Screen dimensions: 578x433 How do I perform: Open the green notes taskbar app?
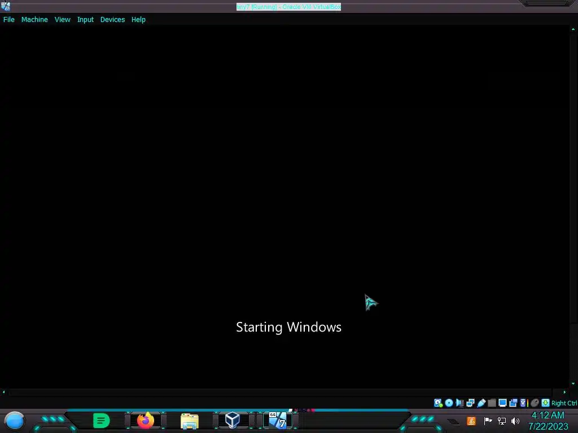pos(102,421)
